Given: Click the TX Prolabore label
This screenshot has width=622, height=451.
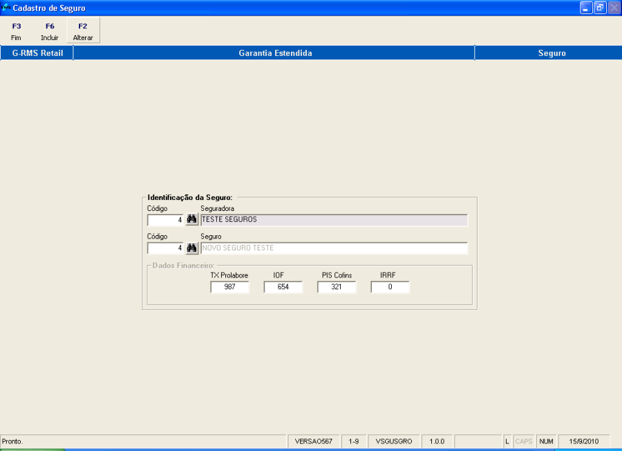Looking at the screenshot, I should [229, 275].
